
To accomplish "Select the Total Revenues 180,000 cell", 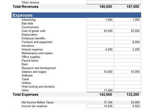I will tap(100, 6).
